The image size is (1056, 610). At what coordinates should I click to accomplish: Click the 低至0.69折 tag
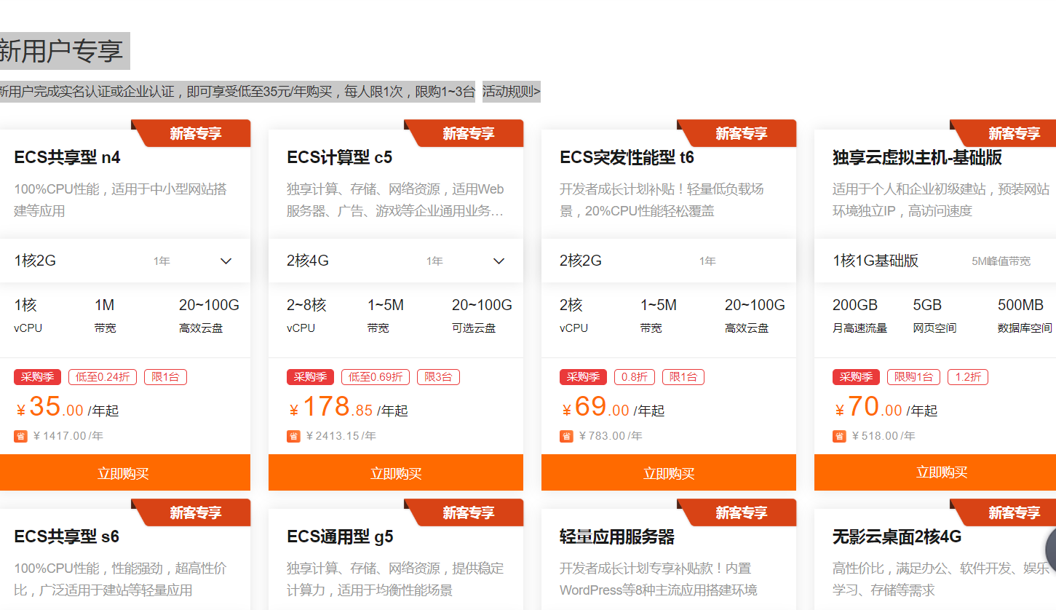(376, 377)
